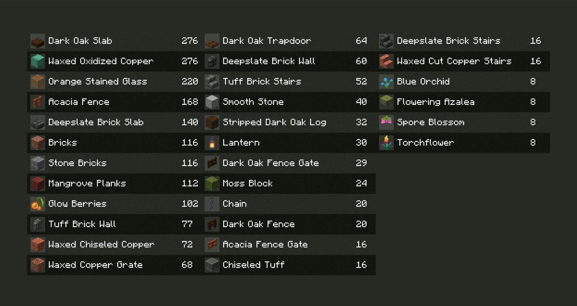Click the Stripped Dark Oak Log label

pos(274,122)
